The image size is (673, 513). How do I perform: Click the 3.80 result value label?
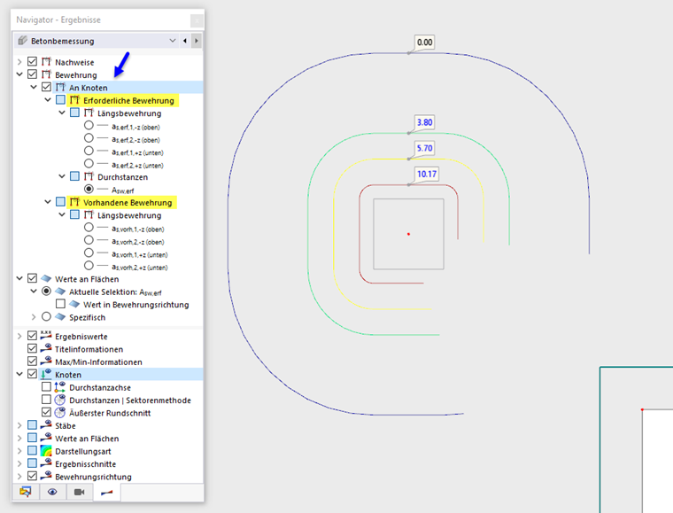pyautogui.click(x=424, y=122)
